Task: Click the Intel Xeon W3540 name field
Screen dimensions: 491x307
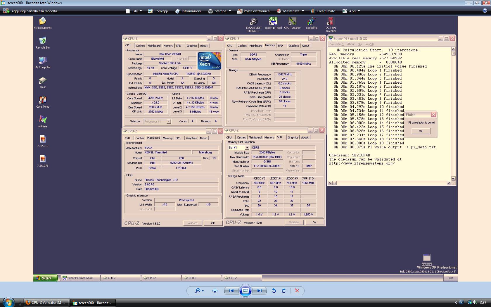Action: (170, 54)
